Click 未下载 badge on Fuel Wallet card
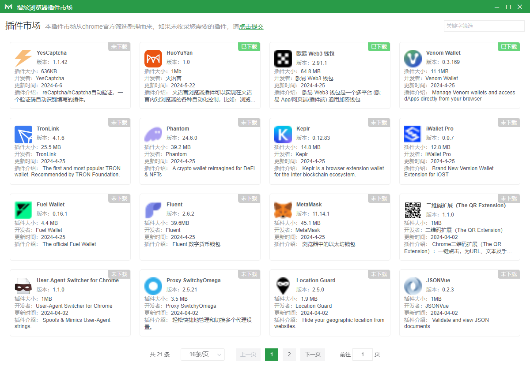Viewport: 530px width, 366px height. click(x=119, y=198)
